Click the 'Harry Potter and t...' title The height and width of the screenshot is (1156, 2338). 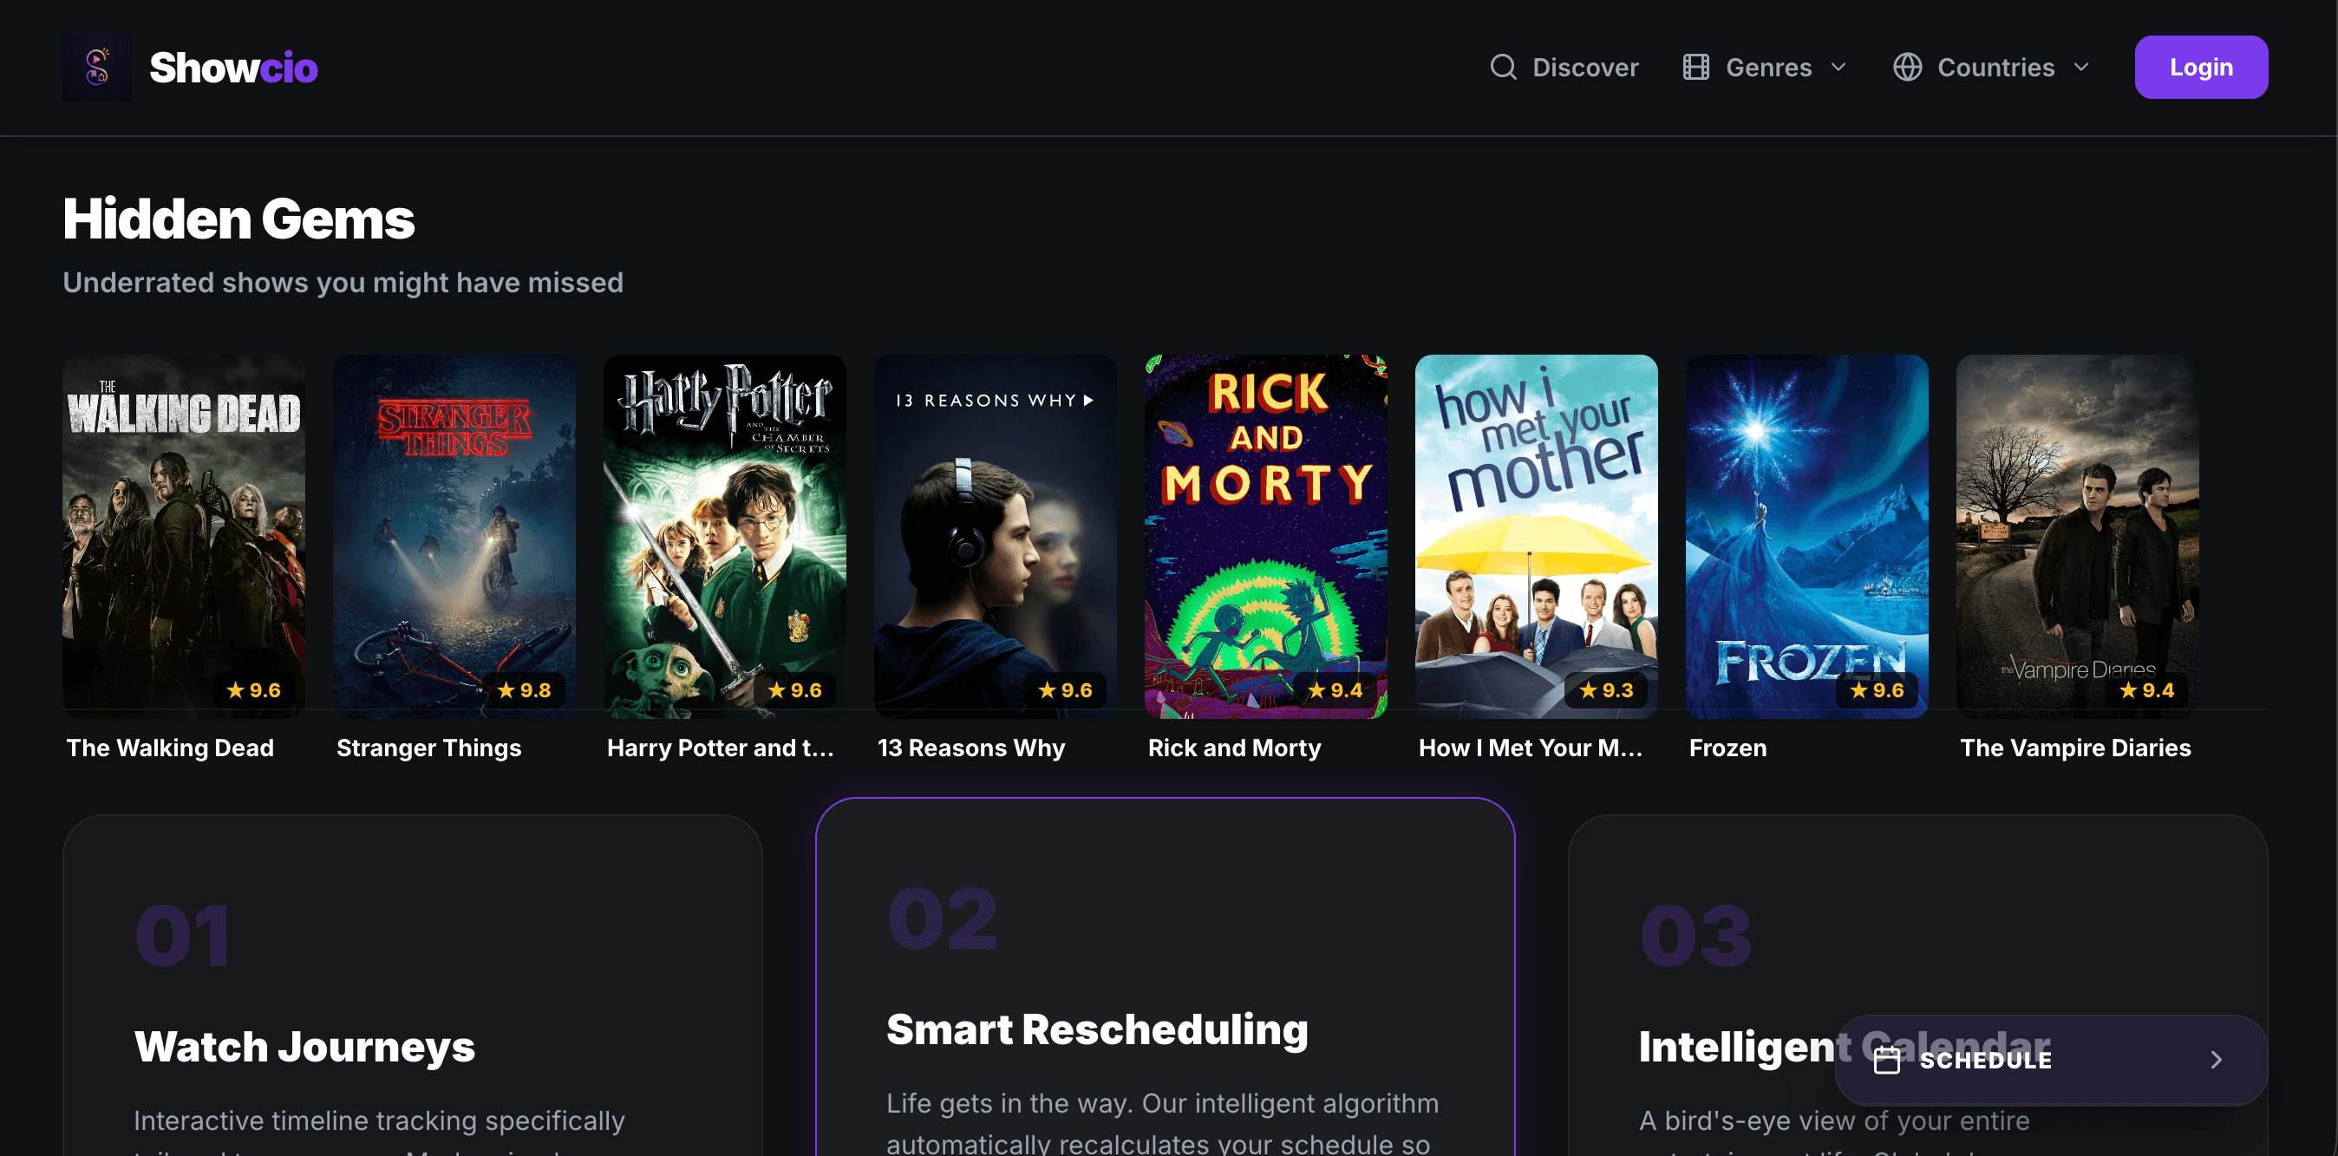(721, 748)
